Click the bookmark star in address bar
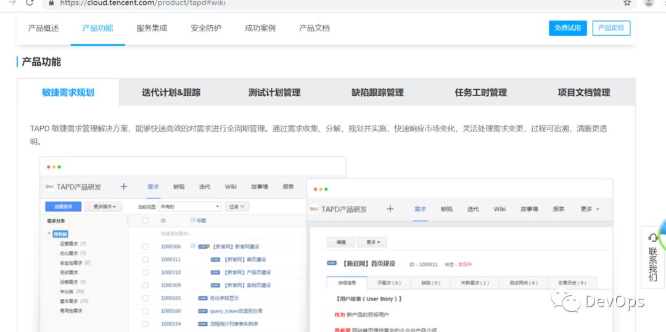 627,2
